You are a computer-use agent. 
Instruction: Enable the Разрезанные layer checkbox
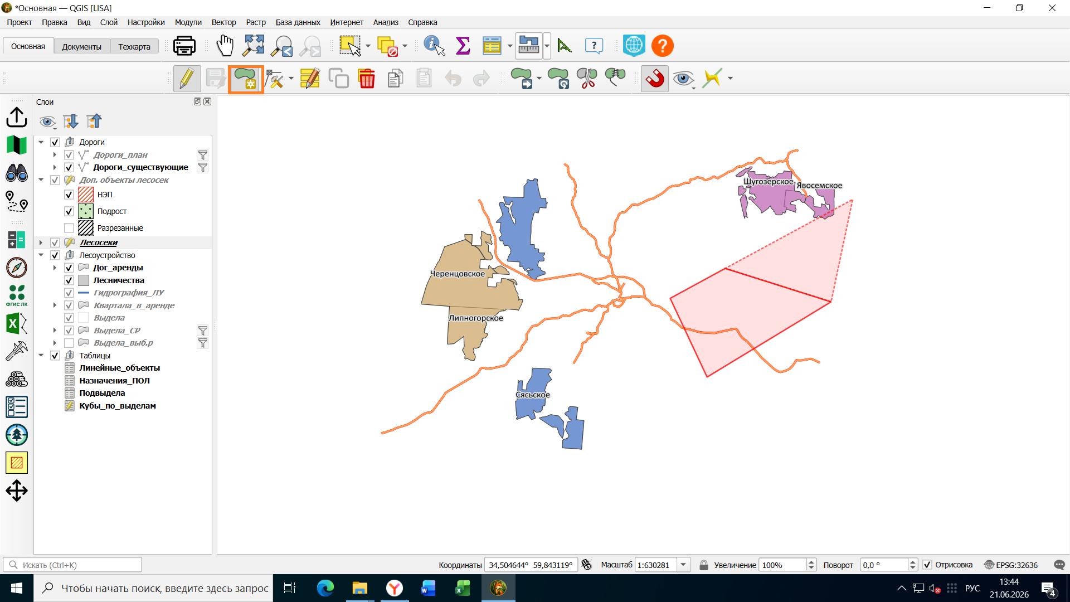(x=69, y=228)
